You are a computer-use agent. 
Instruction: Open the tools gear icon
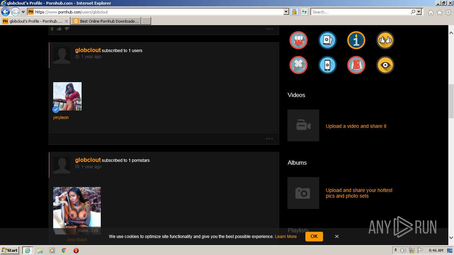(x=448, y=12)
